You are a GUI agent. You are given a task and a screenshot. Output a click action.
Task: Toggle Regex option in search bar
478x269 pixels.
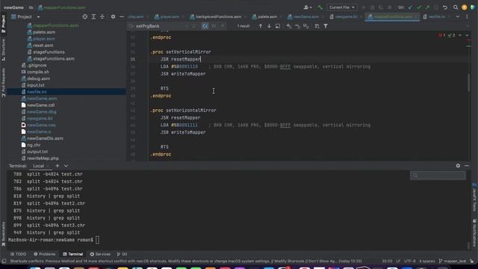[223, 26]
